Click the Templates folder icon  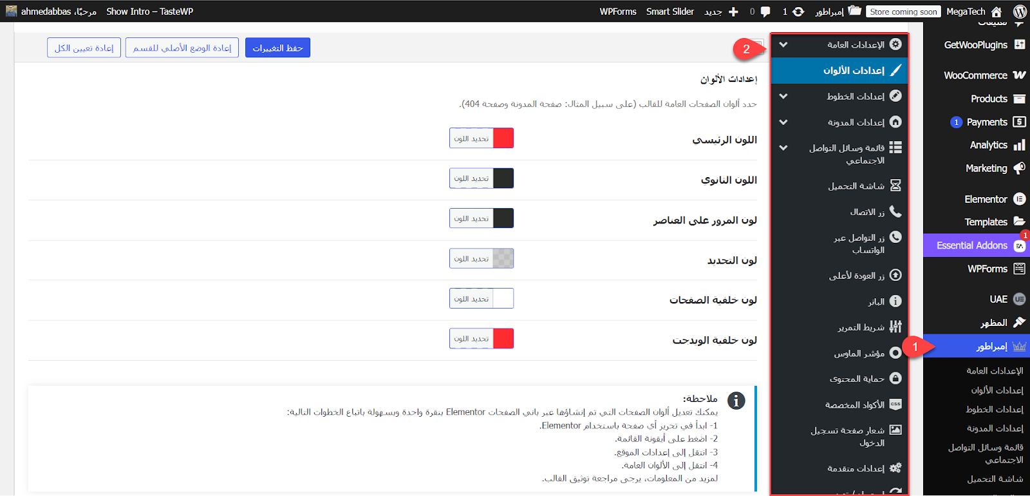click(x=1019, y=222)
